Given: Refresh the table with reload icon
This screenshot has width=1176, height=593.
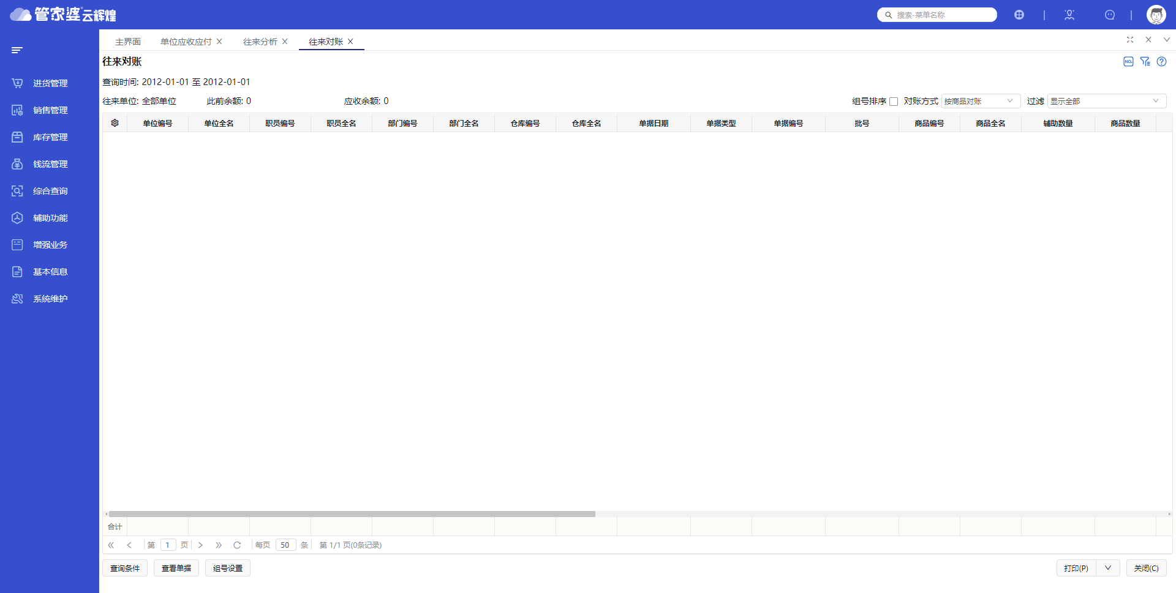Looking at the screenshot, I should point(237,545).
